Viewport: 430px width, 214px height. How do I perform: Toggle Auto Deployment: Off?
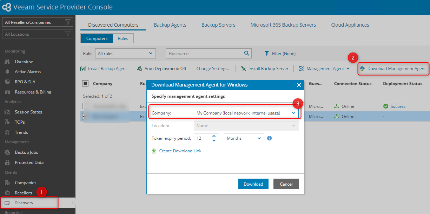tap(161, 69)
